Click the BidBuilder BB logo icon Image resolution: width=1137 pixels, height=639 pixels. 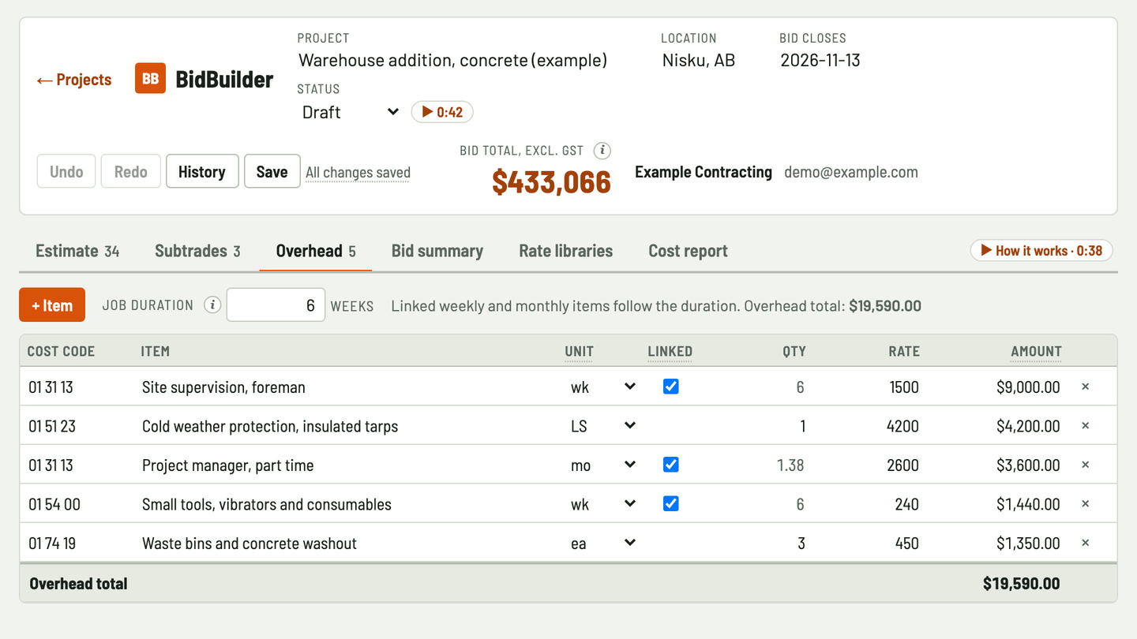point(150,79)
